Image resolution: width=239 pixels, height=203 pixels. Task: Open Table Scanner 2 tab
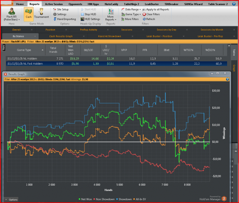218,4
